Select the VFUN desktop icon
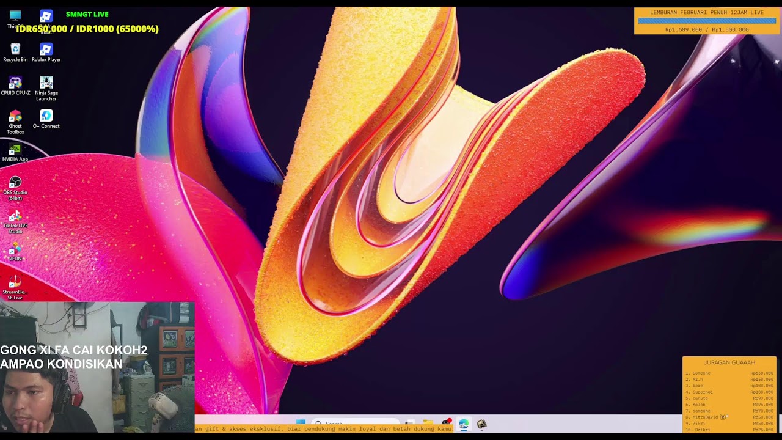This screenshot has width=782, height=440. point(15,252)
